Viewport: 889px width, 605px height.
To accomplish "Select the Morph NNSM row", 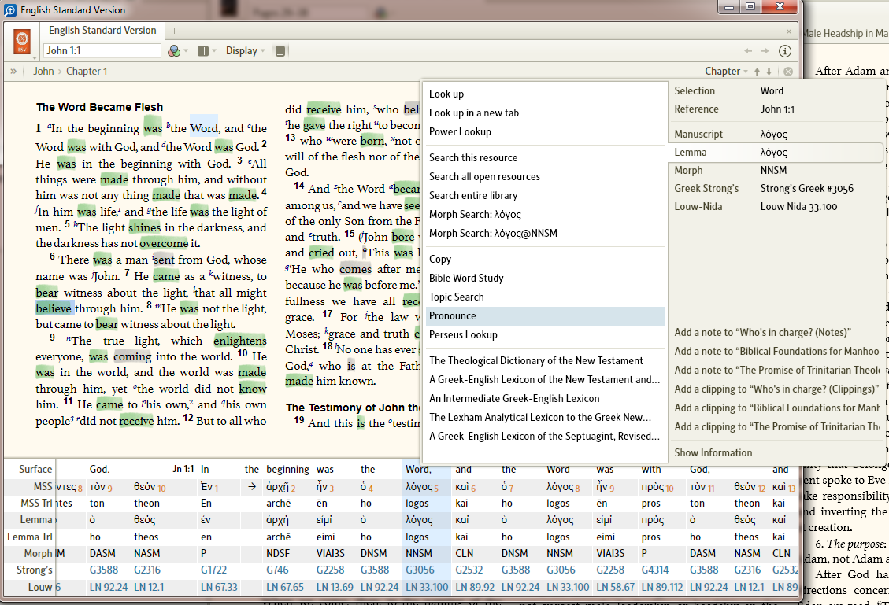I will click(776, 171).
